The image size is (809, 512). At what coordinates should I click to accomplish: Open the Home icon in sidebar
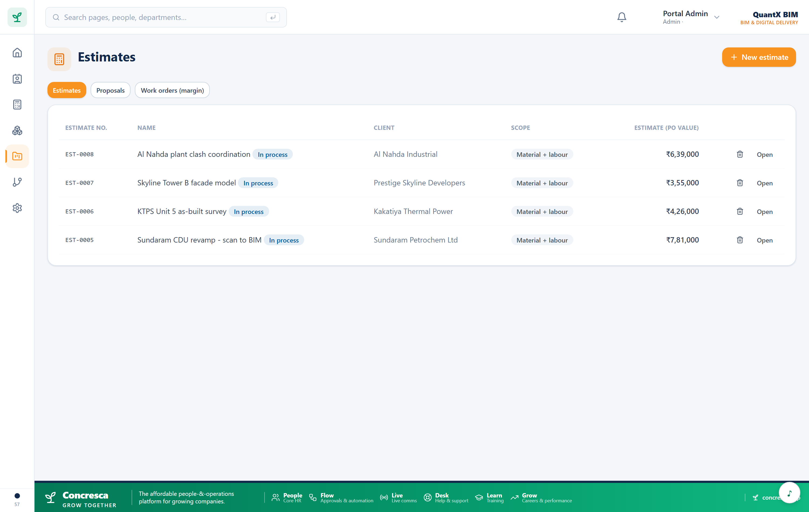click(17, 53)
